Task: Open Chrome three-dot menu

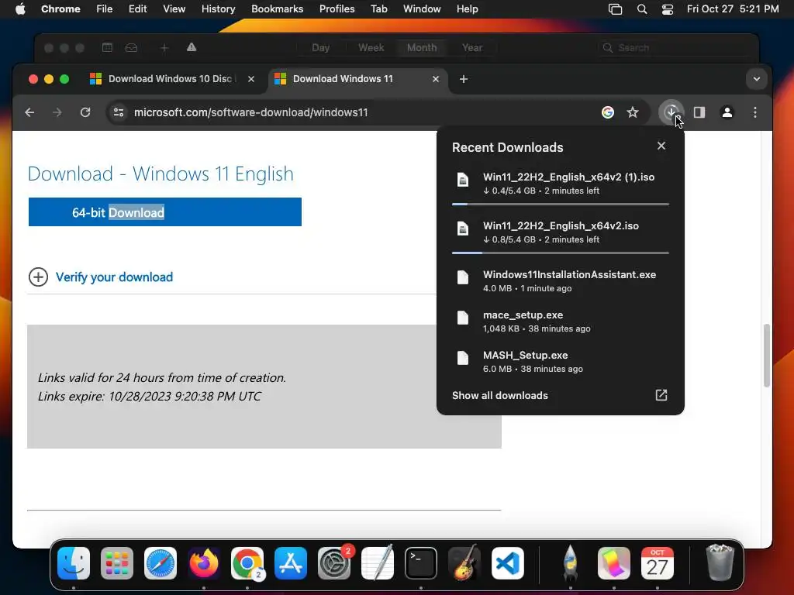Action: click(755, 112)
